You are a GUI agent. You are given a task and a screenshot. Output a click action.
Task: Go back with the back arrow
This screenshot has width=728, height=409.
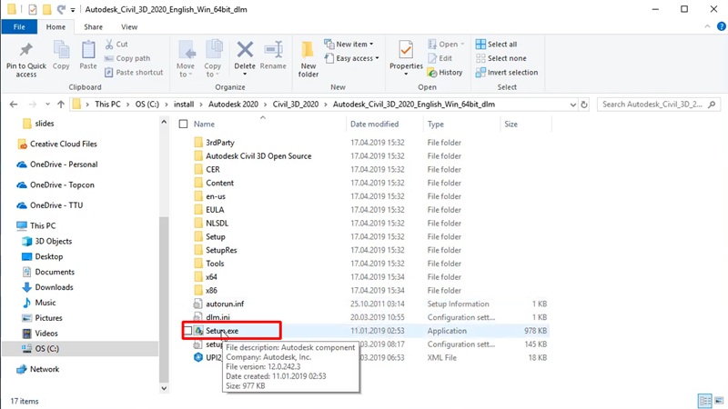[14, 105]
